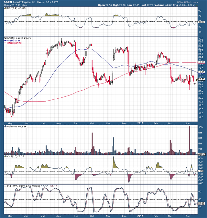This screenshot has width=207, height=218.
Task: Click the 400 level on CCI axis
Action: [x=201, y=159]
